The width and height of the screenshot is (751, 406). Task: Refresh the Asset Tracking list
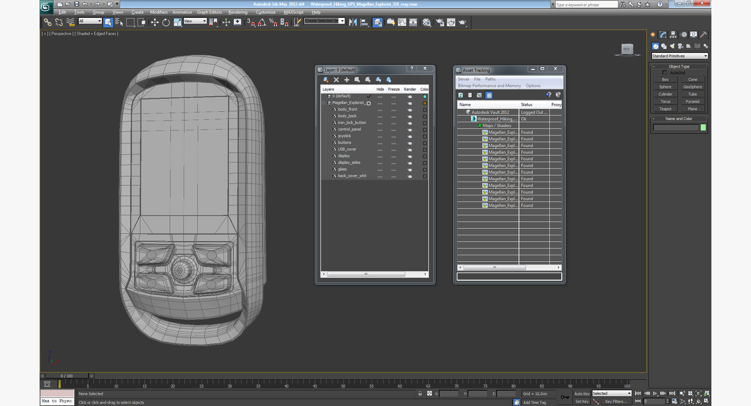461,95
